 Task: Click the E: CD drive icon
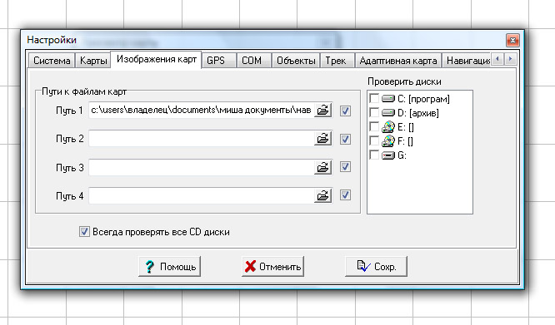pyautogui.click(x=388, y=127)
